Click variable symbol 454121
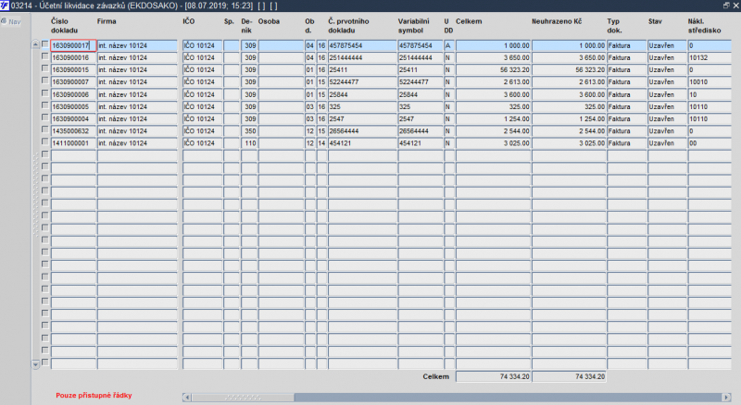The width and height of the screenshot is (741, 405). 421,143
